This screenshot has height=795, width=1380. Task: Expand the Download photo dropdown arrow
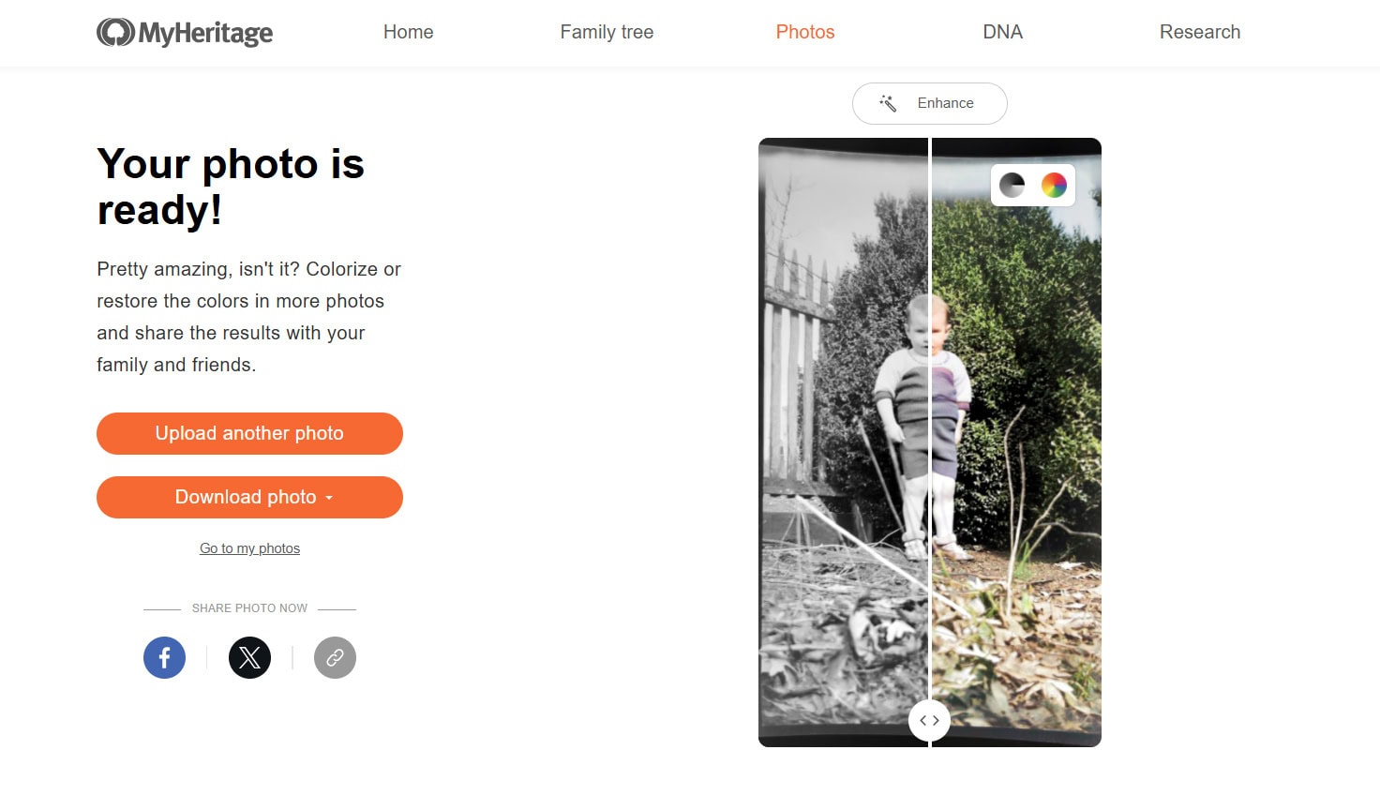click(x=329, y=498)
